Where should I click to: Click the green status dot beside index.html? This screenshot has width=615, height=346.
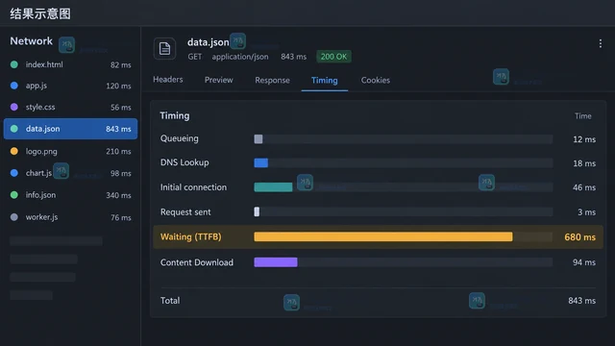(14, 64)
